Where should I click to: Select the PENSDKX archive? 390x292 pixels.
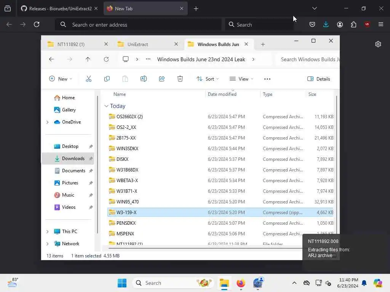coord(220,223)
